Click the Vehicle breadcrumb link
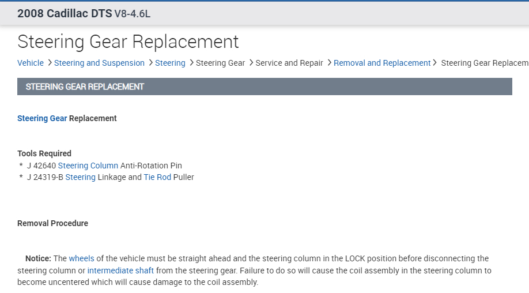The width and height of the screenshot is (529, 293). pos(31,63)
